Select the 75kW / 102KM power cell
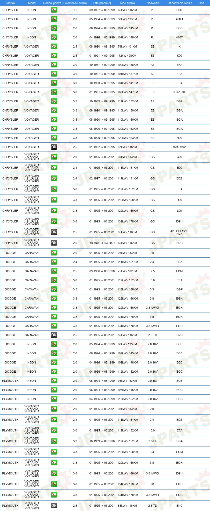Screen dimensions: 210x511 127,271
